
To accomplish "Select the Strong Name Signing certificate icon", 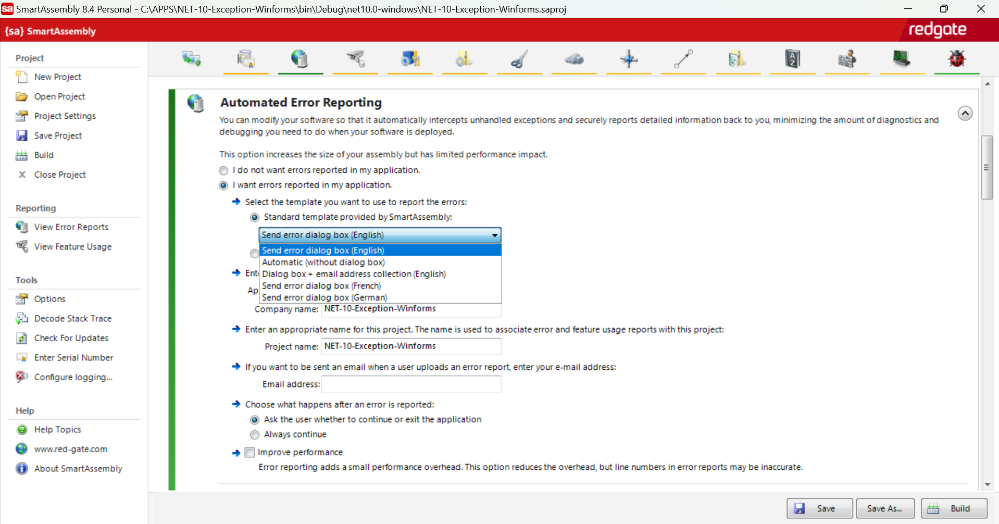I will 246,59.
